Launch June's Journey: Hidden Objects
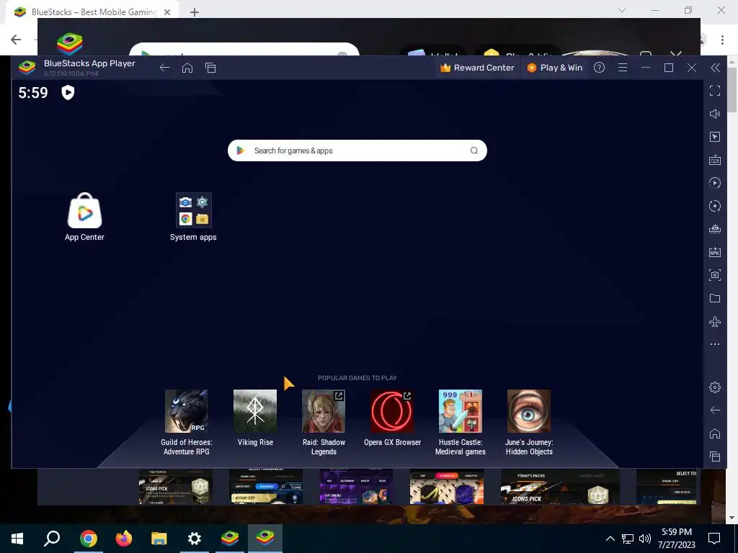 (x=529, y=422)
